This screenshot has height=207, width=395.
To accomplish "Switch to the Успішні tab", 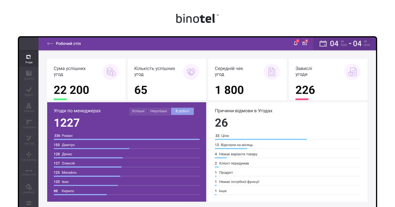I will coord(138,111).
